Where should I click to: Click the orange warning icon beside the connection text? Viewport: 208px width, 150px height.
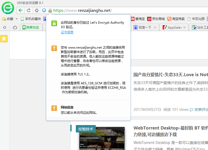(x=54, y=48)
